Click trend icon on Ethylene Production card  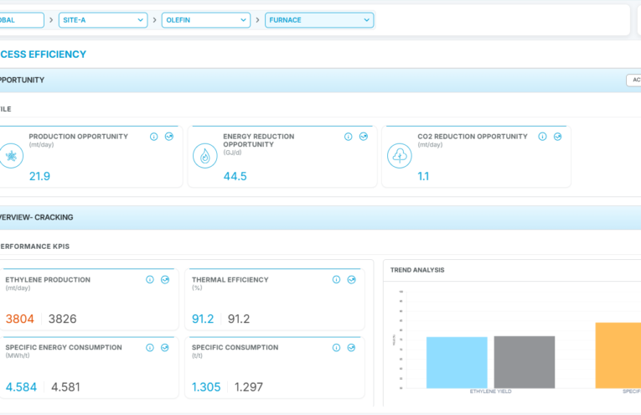(x=165, y=280)
